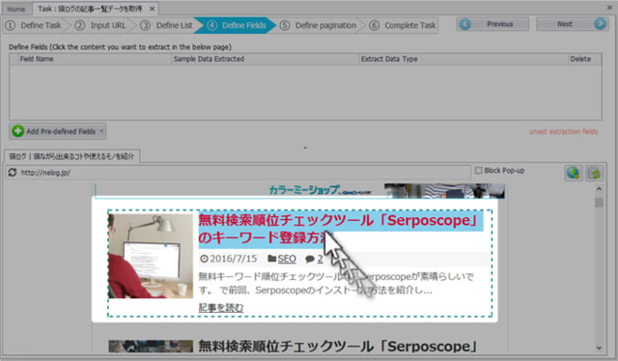This screenshot has height=361, width=618.
Task: Click the page scrollbar up arrow
Action: pos(599,189)
